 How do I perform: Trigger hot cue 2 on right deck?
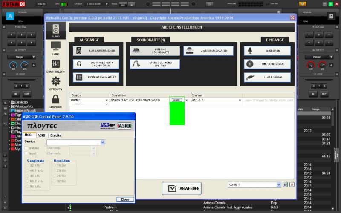click(x=319, y=35)
